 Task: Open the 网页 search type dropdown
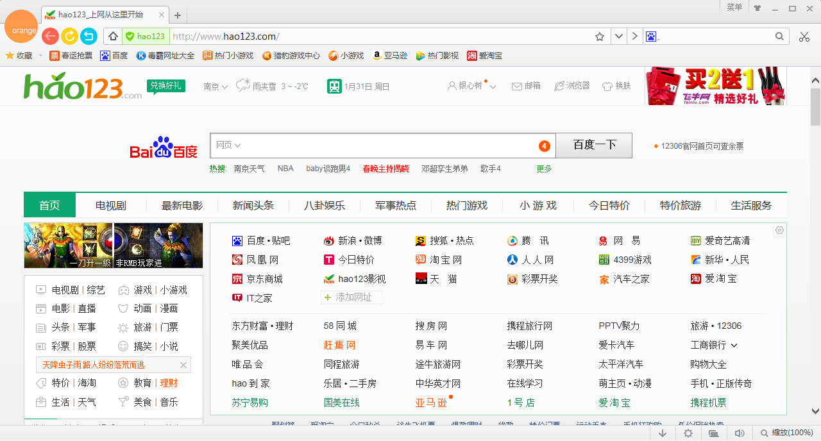(228, 146)
